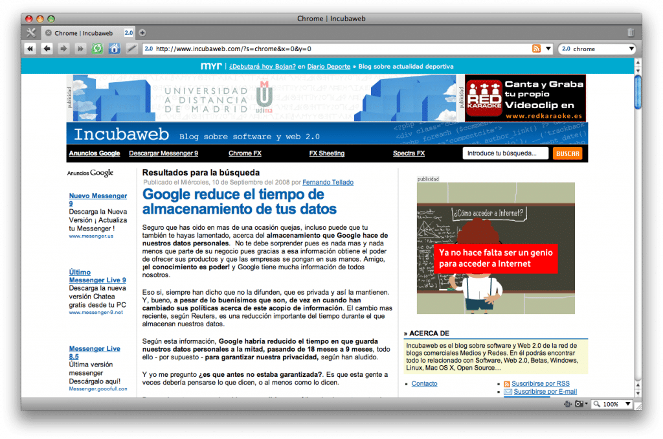This screenshot has width=663, height=439.
Task: Expand the search engine dropdown arrow
Action: click(631, 49)
